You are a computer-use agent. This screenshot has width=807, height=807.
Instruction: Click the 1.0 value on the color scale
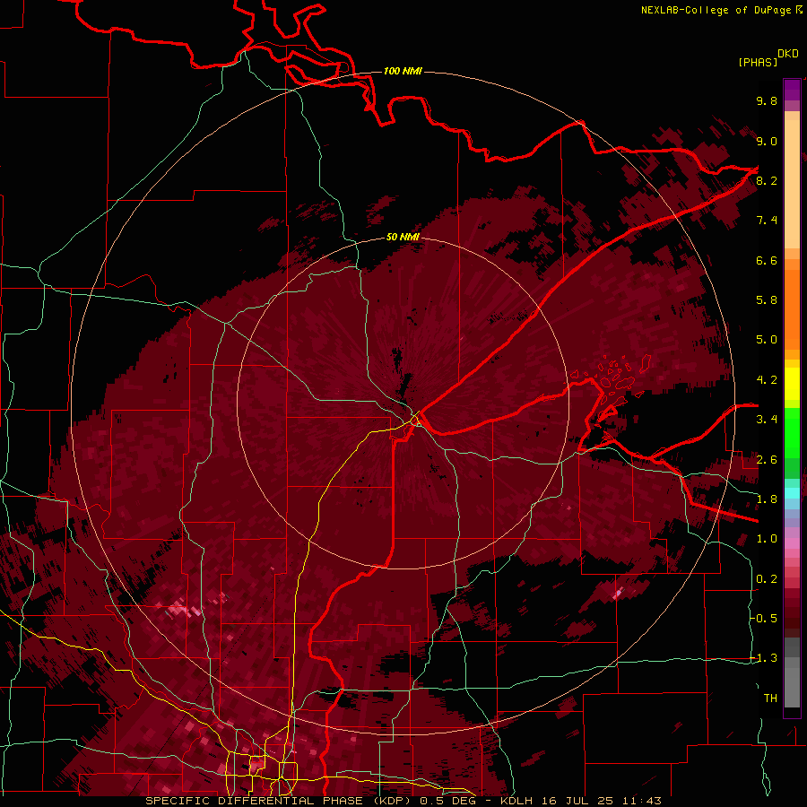click(767, 539)
